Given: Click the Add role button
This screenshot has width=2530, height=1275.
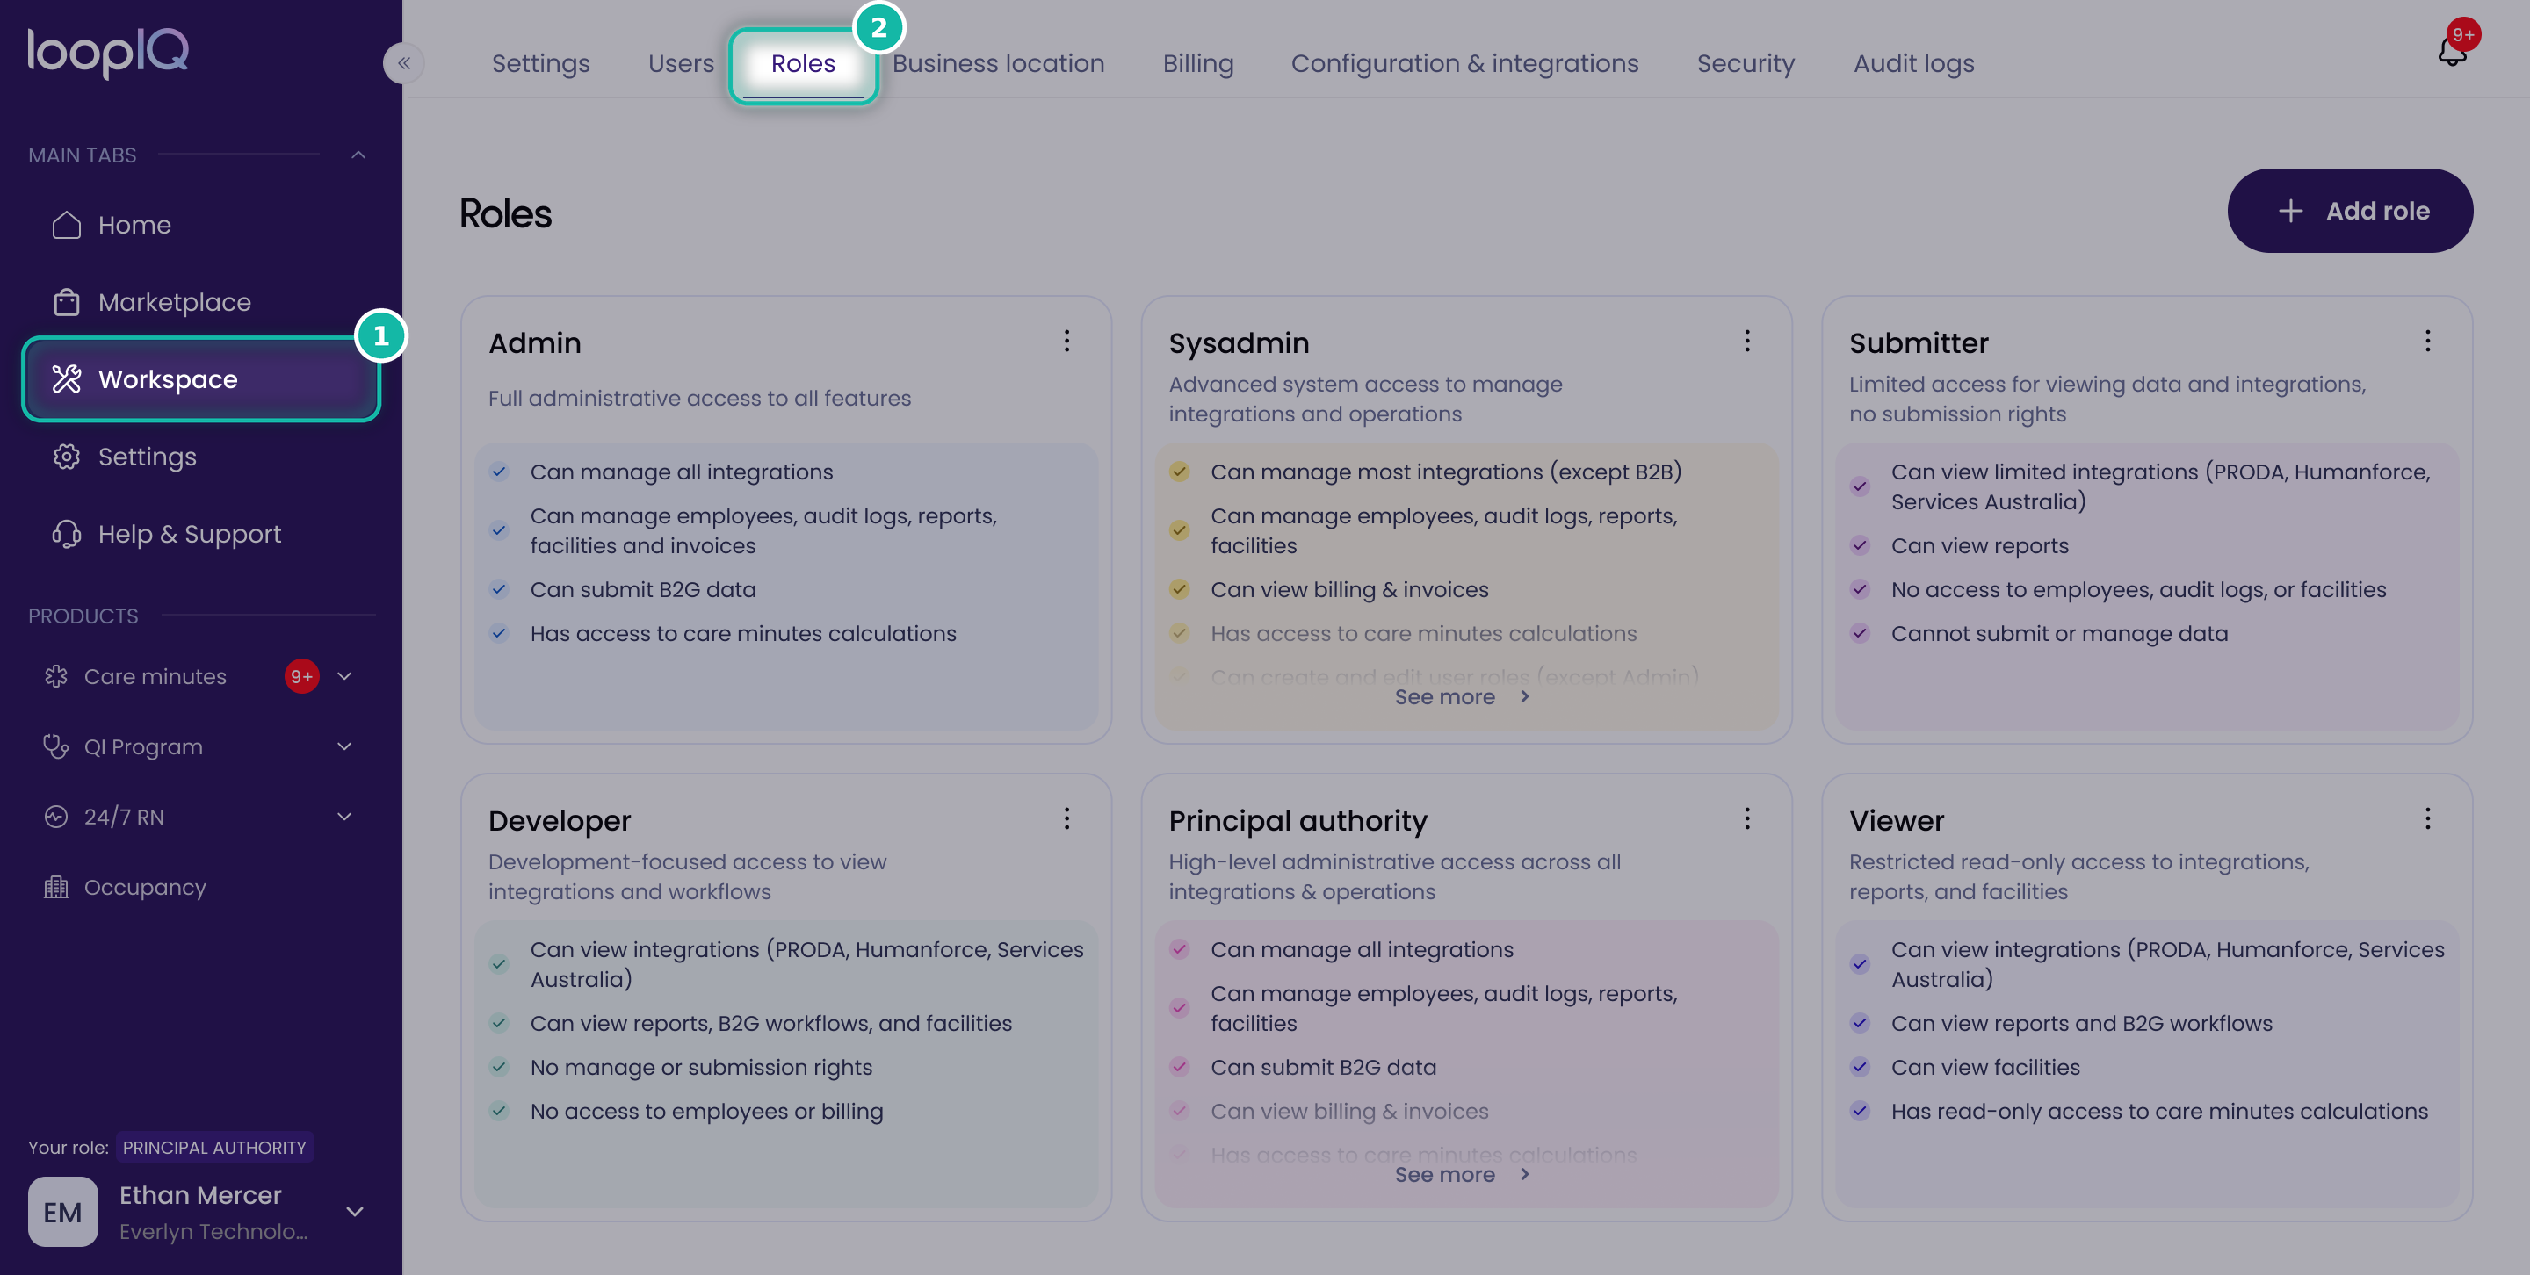Looking at the screenshot, I should (x=2349, y=211).
